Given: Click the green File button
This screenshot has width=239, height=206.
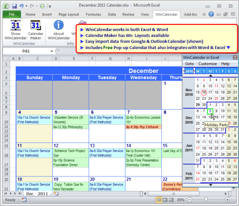Looking at the screenshot, I should coord(12,14).
